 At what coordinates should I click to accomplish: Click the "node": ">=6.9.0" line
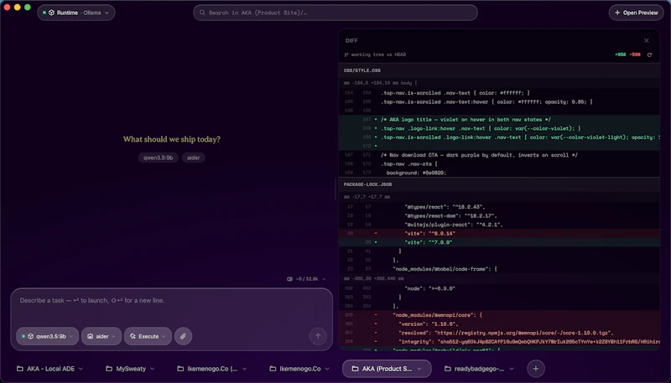[499, 288]
